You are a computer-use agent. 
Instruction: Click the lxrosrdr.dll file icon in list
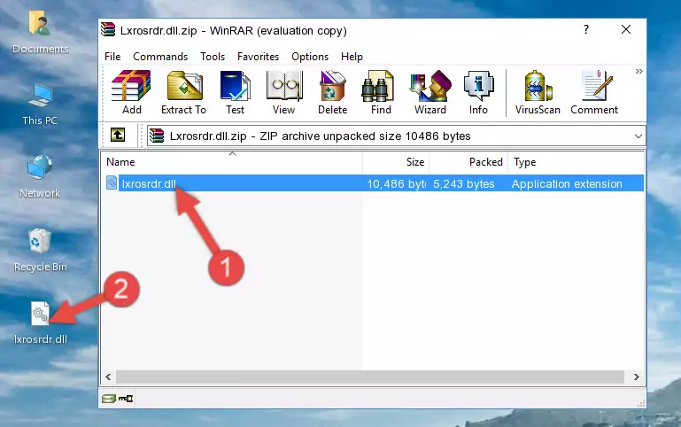(x=112, y=182)
